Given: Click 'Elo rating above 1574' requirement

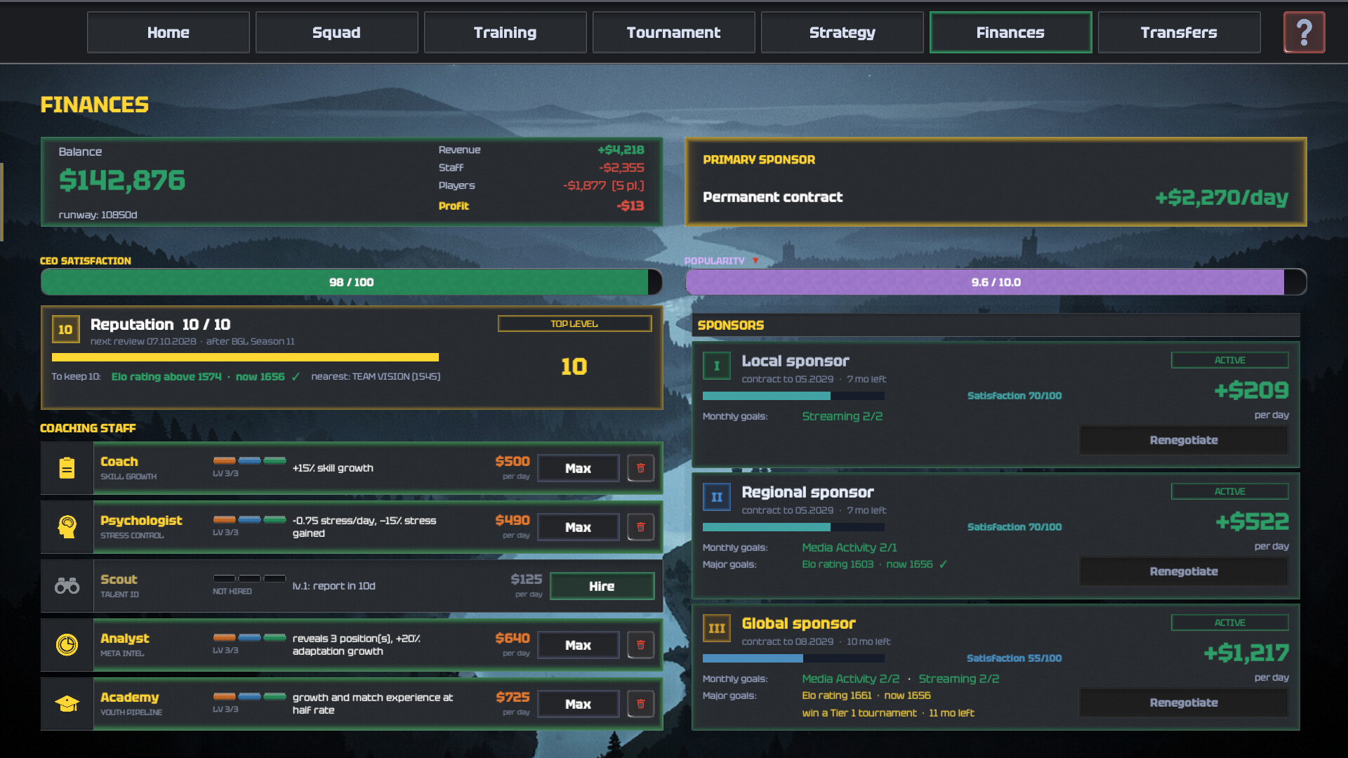Looking at the screenshot, I should 166,377.
